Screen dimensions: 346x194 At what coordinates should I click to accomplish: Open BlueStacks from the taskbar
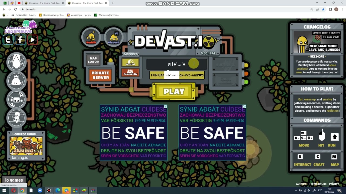84,190
